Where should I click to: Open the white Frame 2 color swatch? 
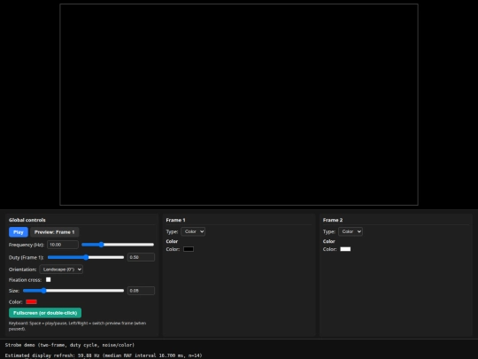pos(345,249)
